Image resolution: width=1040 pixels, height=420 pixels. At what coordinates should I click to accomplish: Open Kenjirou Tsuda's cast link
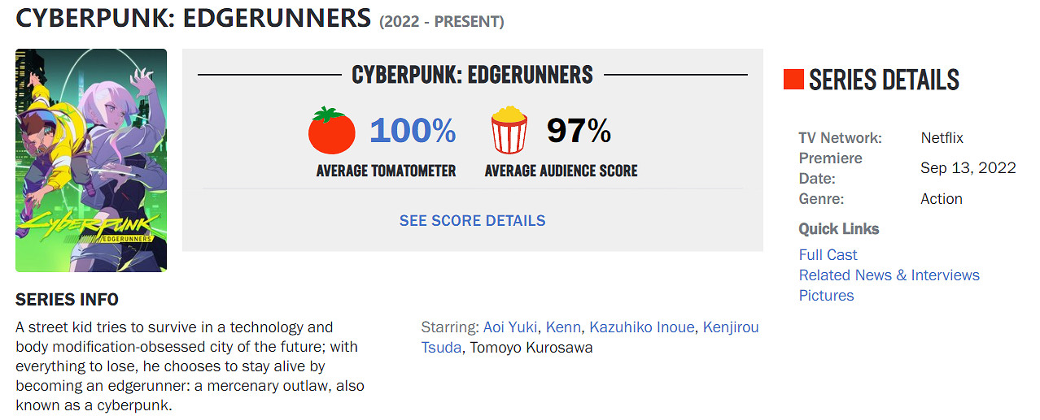(731, 327)
